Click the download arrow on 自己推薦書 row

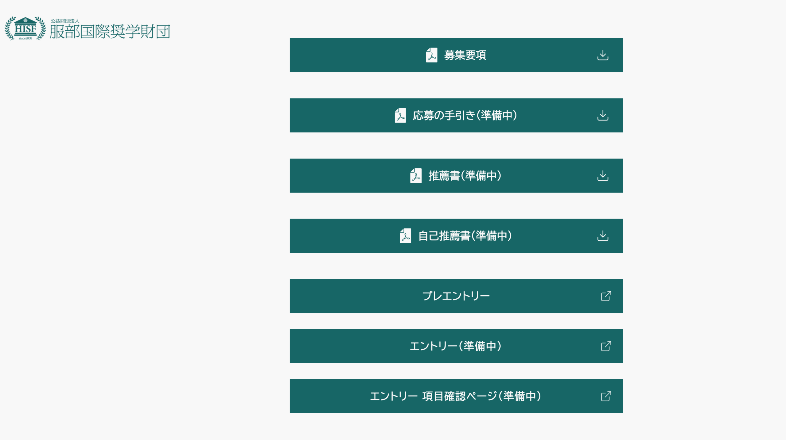click(603, 236)
